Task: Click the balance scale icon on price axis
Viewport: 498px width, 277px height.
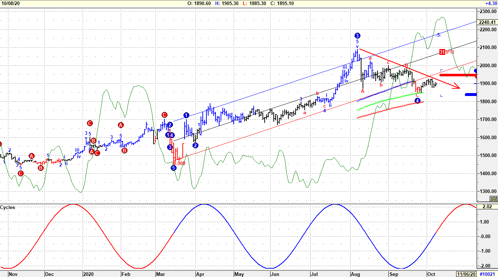Action: point(493,198)
